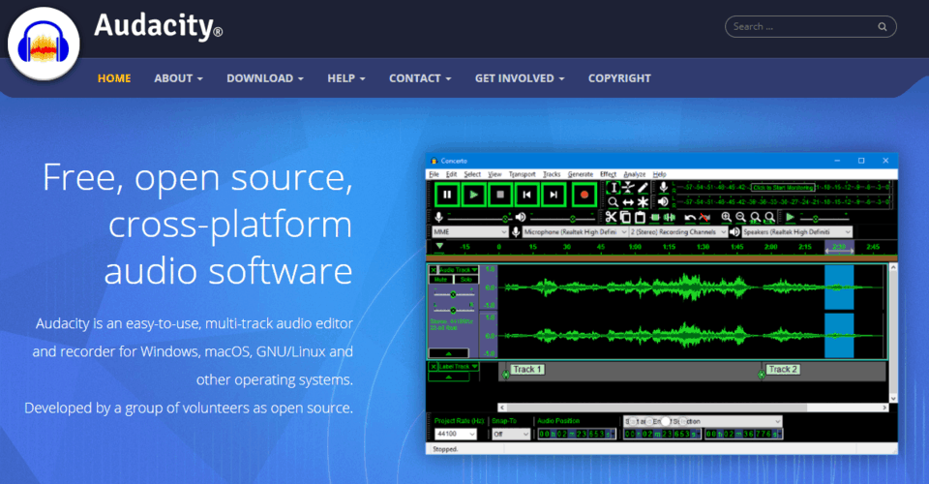
Task: Open the Recording Channels dropdown
Action: point(677,232)
